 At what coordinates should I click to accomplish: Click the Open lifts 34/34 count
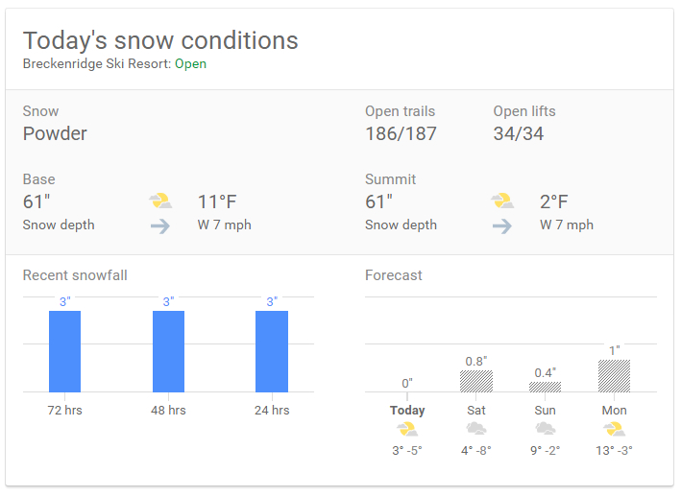point(518,133)
